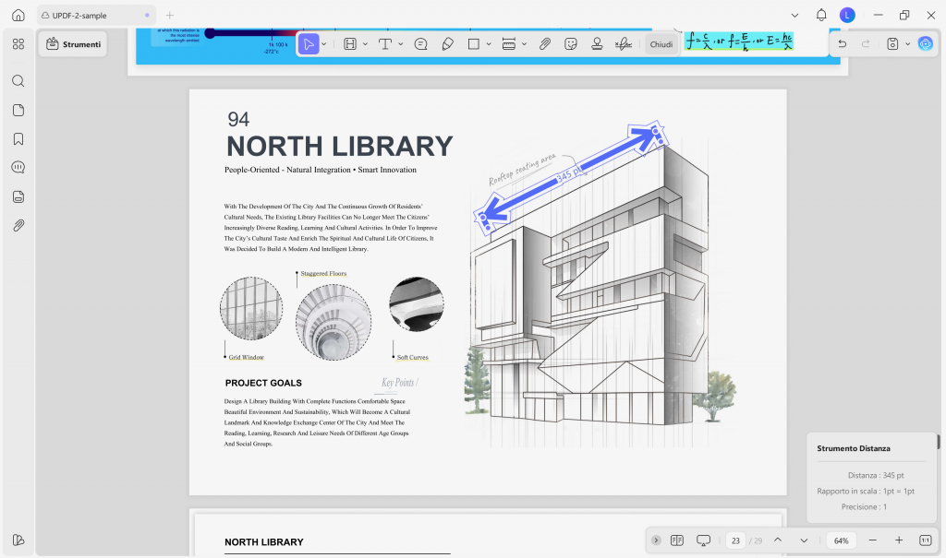This screenshot has height=558, width=946.
Task: Click the bottom-left sidebar theme icon
Action: (18, 540)
